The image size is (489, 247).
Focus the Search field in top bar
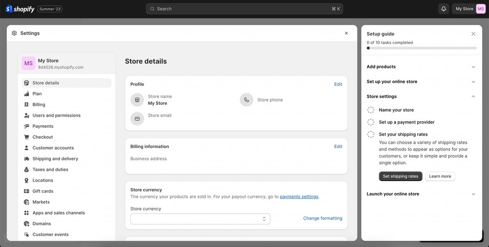pos(244,9)
